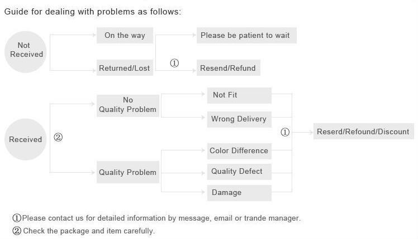Click circled number 1 near Resend/Refund
The width and height of the screenshot is (418, 239).
174,63
